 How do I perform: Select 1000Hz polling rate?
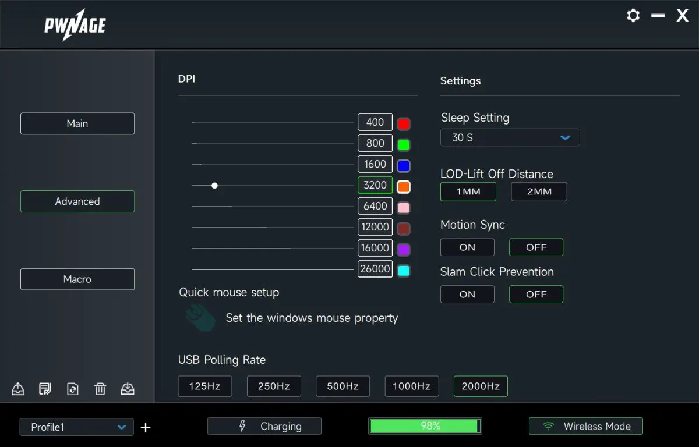pos(411,386)
